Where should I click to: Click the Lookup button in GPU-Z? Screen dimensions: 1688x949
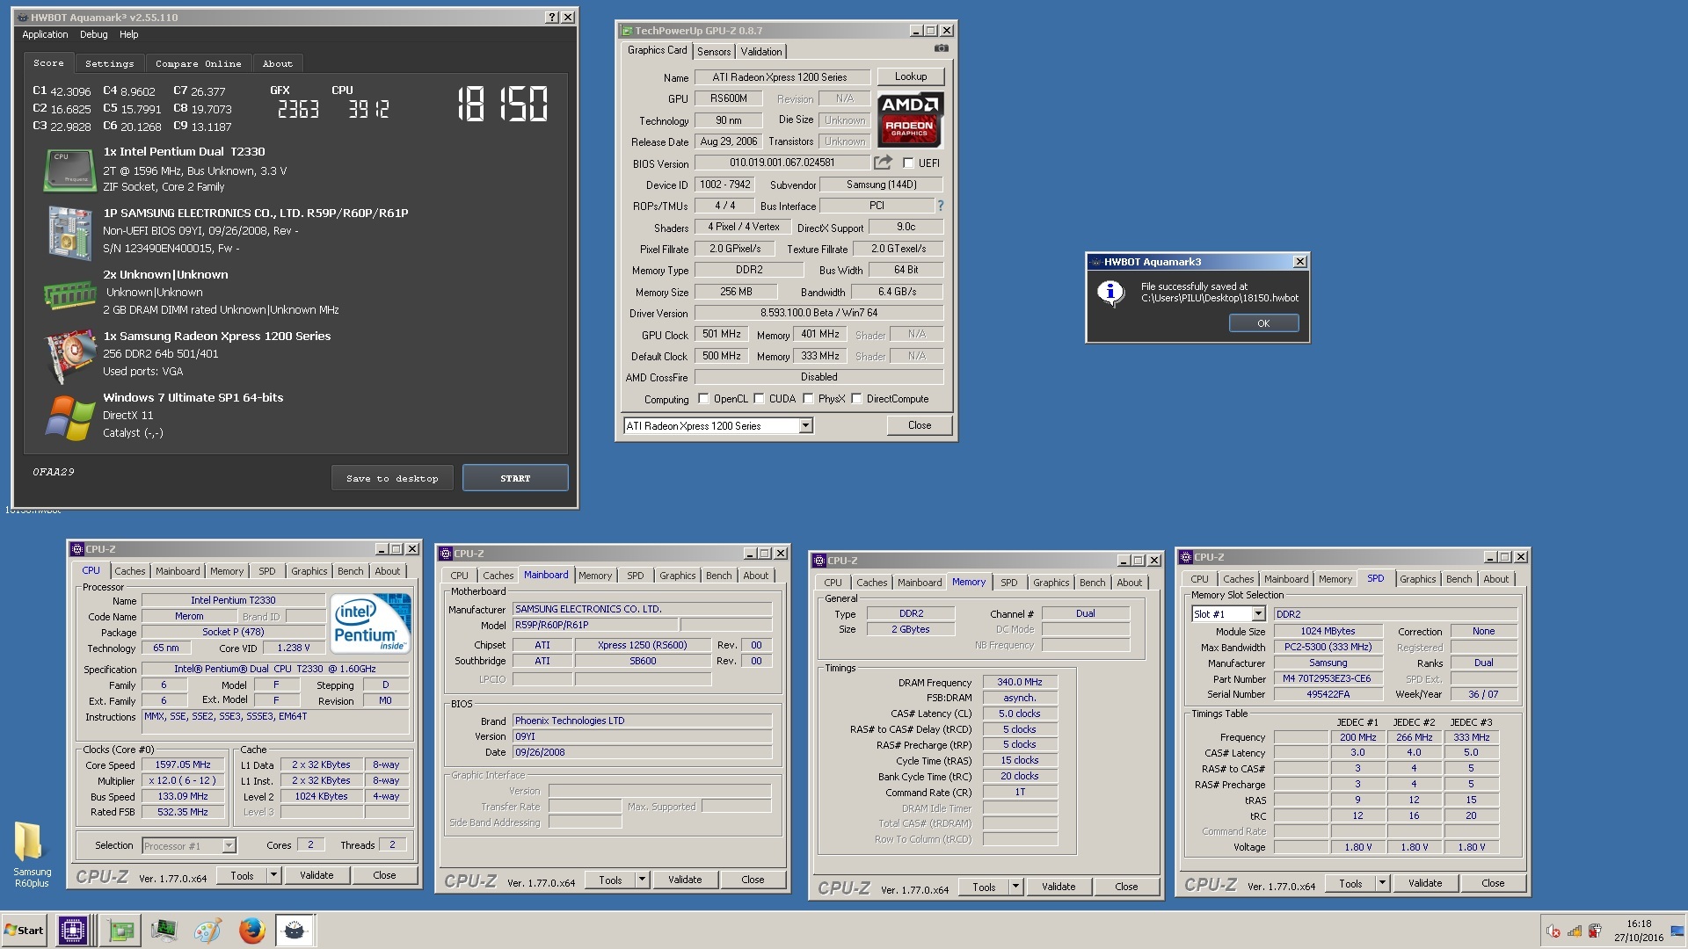click(910, 76)
